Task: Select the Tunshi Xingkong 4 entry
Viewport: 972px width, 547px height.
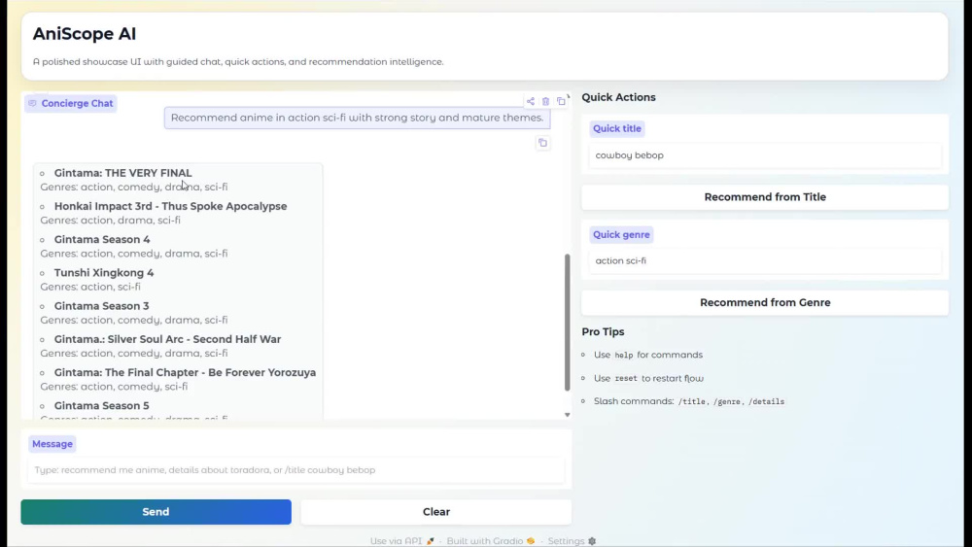Action: (x=104, y=273)
